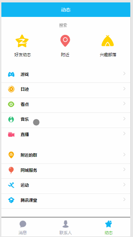The width and height of the screenshot is (133, 237).
Task: Click the pink camera 直播 icon
Action: [11, 135]
